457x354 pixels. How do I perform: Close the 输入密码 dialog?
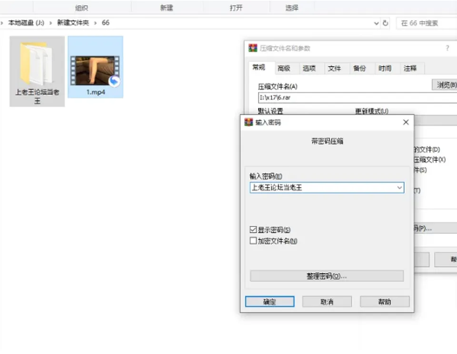[406, 122]
